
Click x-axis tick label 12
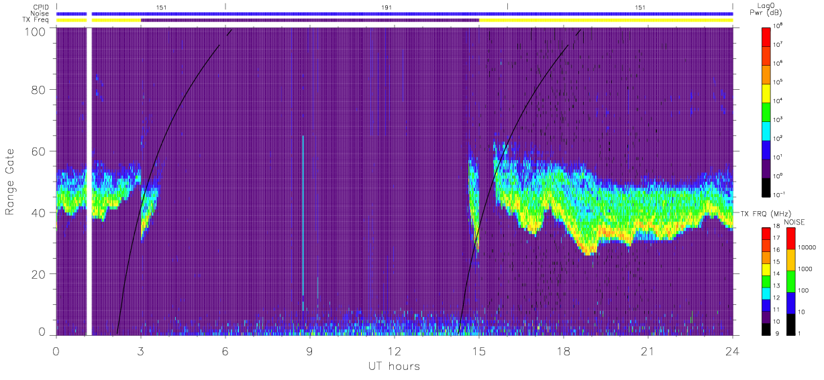[x=395, y=351]
